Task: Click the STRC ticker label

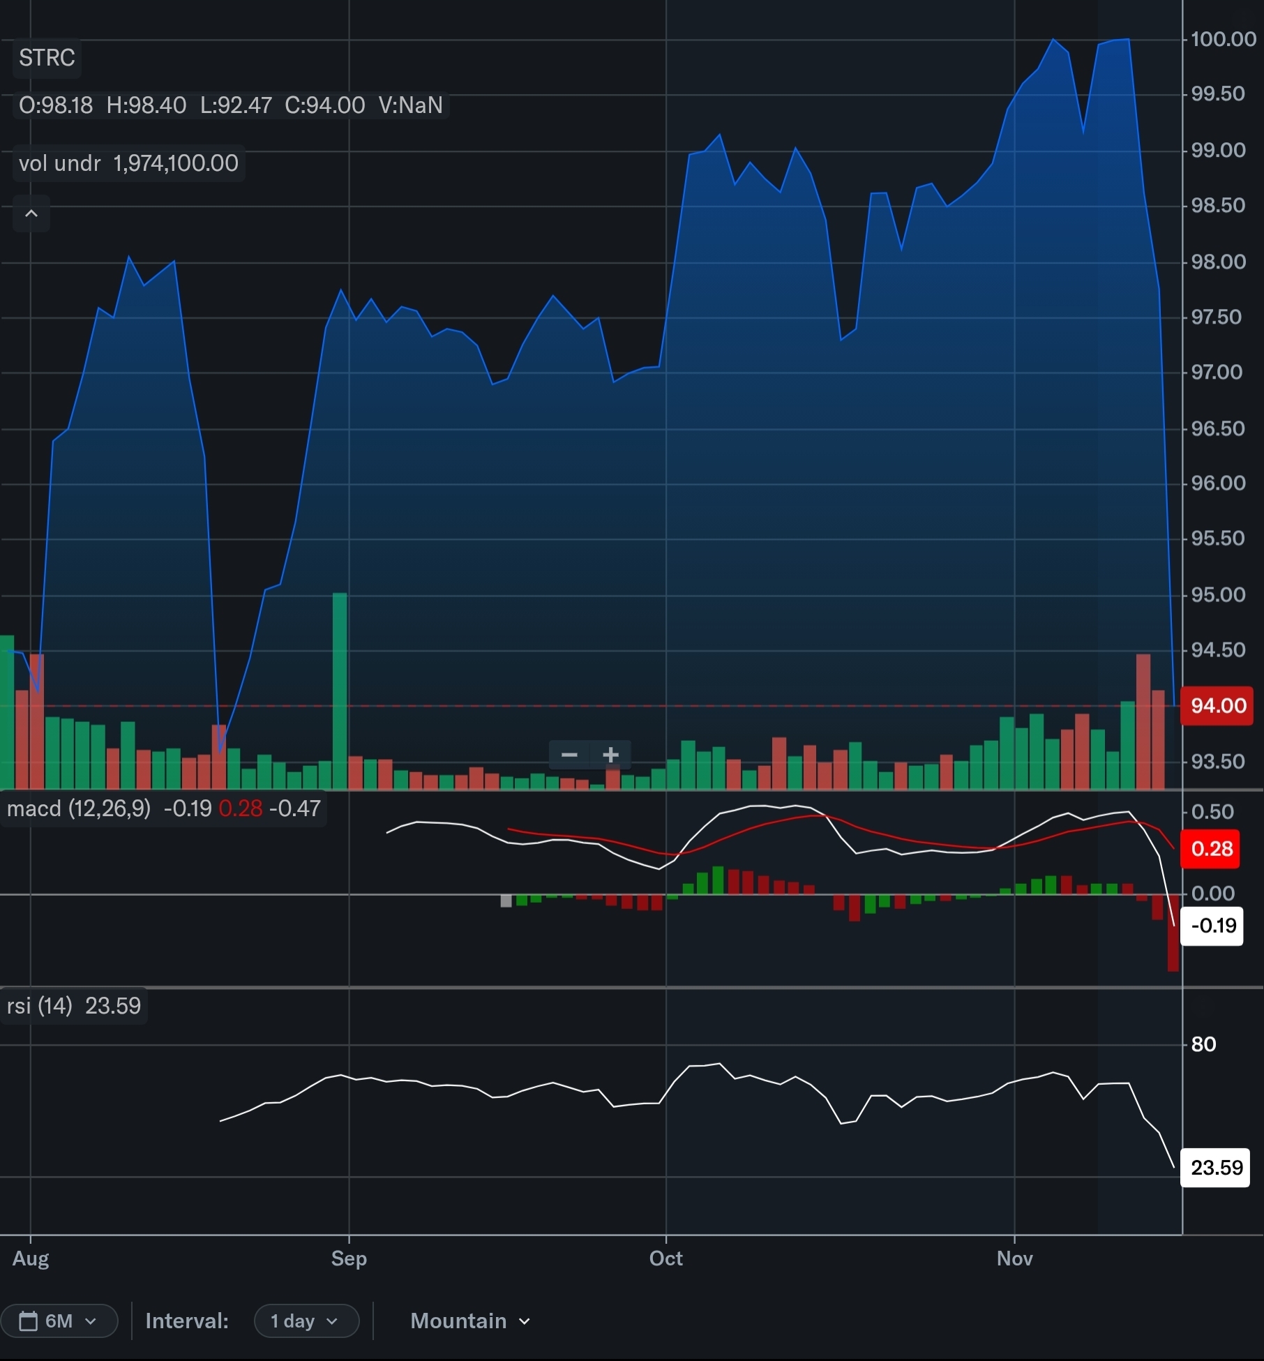Action: point(47,58)
